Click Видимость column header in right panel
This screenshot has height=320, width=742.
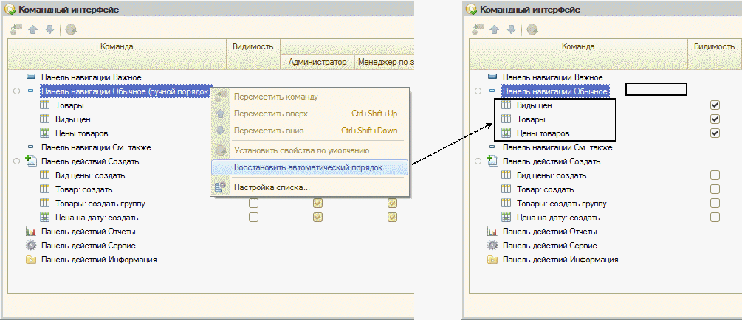(714, 46)
